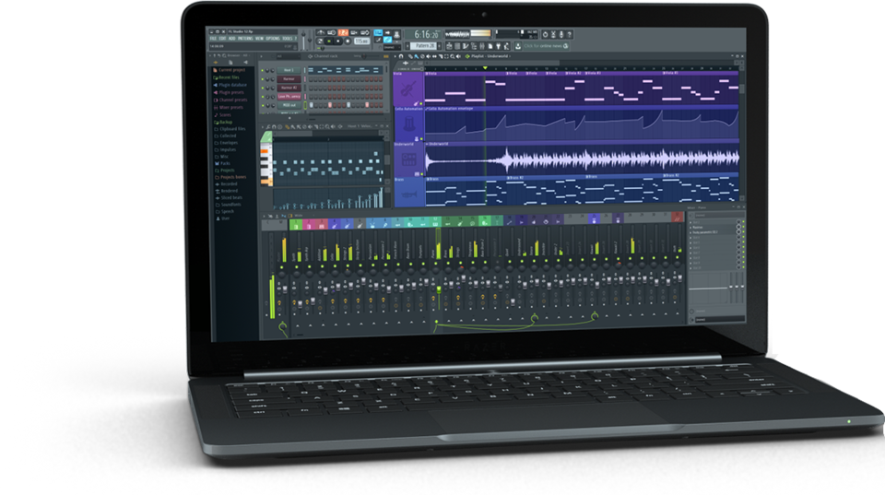Mute the Underworld playlist track LED

click(421, 174)
